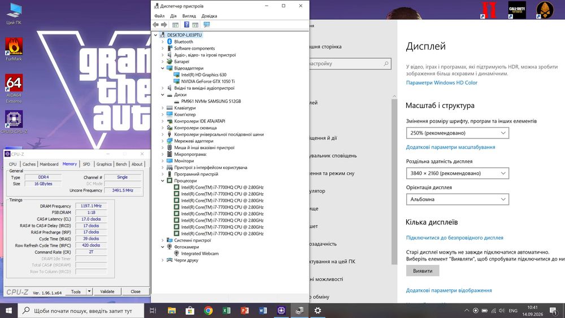565x318 pixels.
Task: Launch Excel from the taskbar
Action: 227,311
